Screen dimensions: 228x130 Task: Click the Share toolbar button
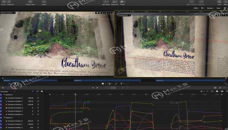pos(226,3)
